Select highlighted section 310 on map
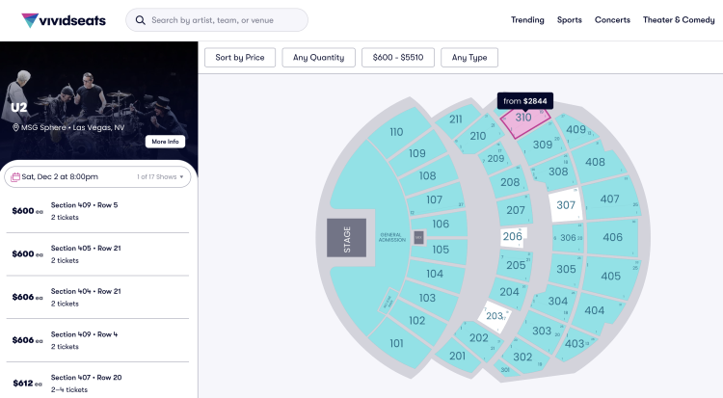Image resolution: width=723 pixels, height=398 pixels. pyautogui.click(x=523, y=119)
